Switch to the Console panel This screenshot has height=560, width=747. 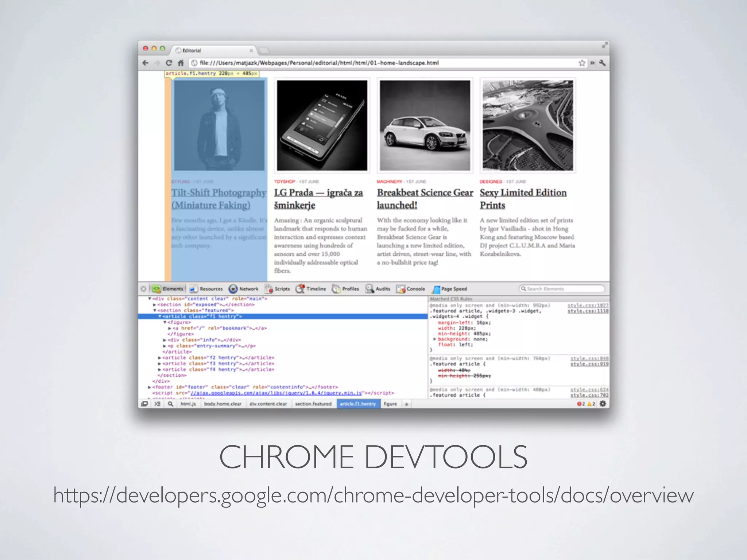[x=411, y=289]
